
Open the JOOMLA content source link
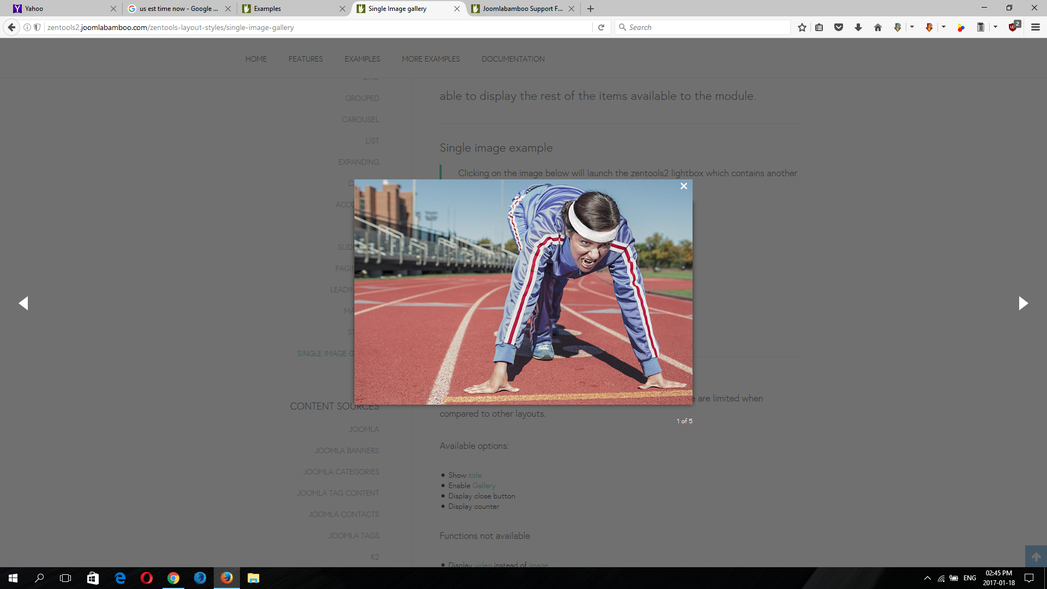pos(364,429)
